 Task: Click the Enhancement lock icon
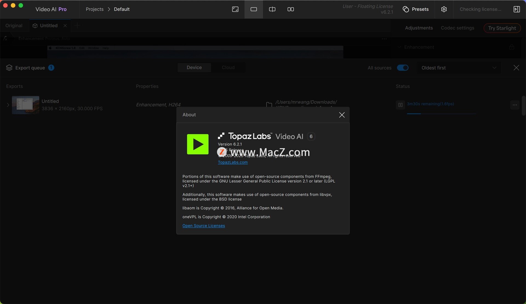pyautogui.click(x=511, y=47)
